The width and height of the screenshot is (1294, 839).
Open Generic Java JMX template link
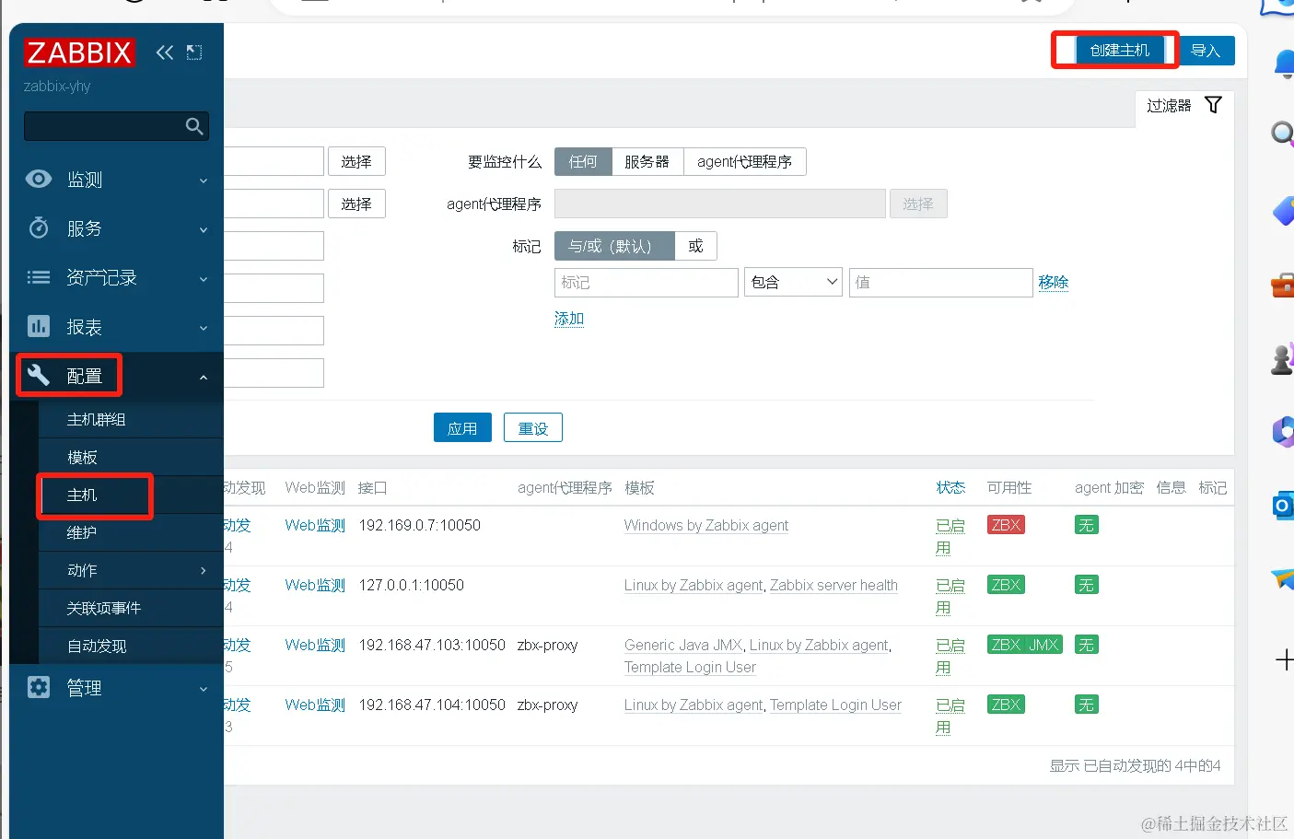683,645
